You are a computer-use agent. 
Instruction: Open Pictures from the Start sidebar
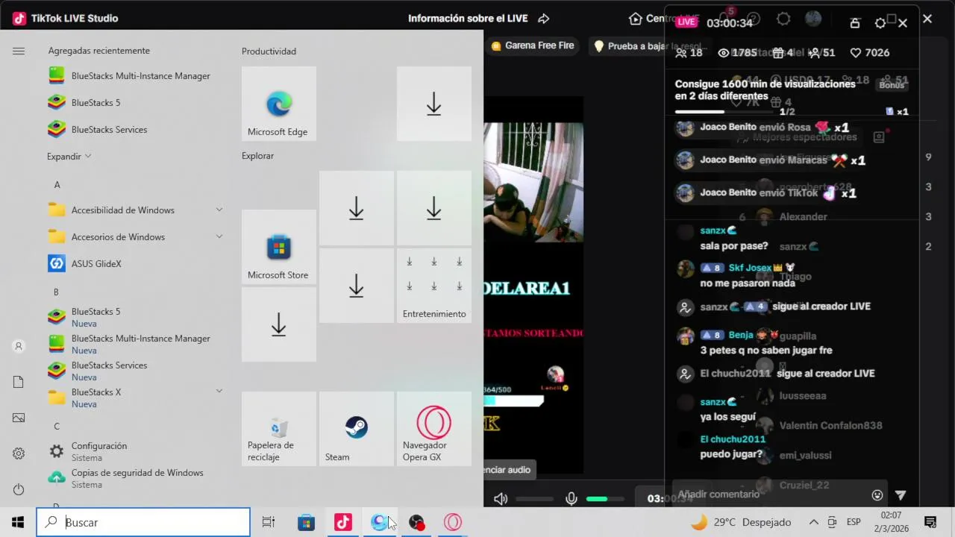19,418
